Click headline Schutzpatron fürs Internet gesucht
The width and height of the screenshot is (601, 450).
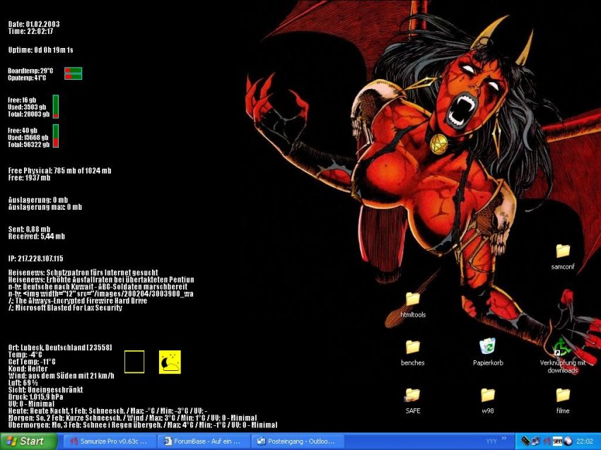click(83, 273)
